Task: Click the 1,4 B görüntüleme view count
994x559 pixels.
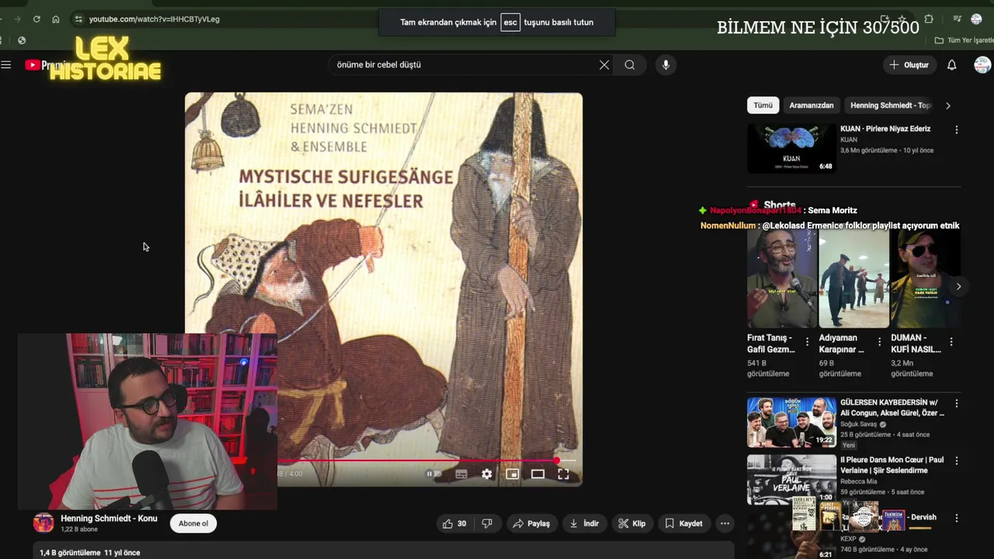Action: [x=69, y=553]
